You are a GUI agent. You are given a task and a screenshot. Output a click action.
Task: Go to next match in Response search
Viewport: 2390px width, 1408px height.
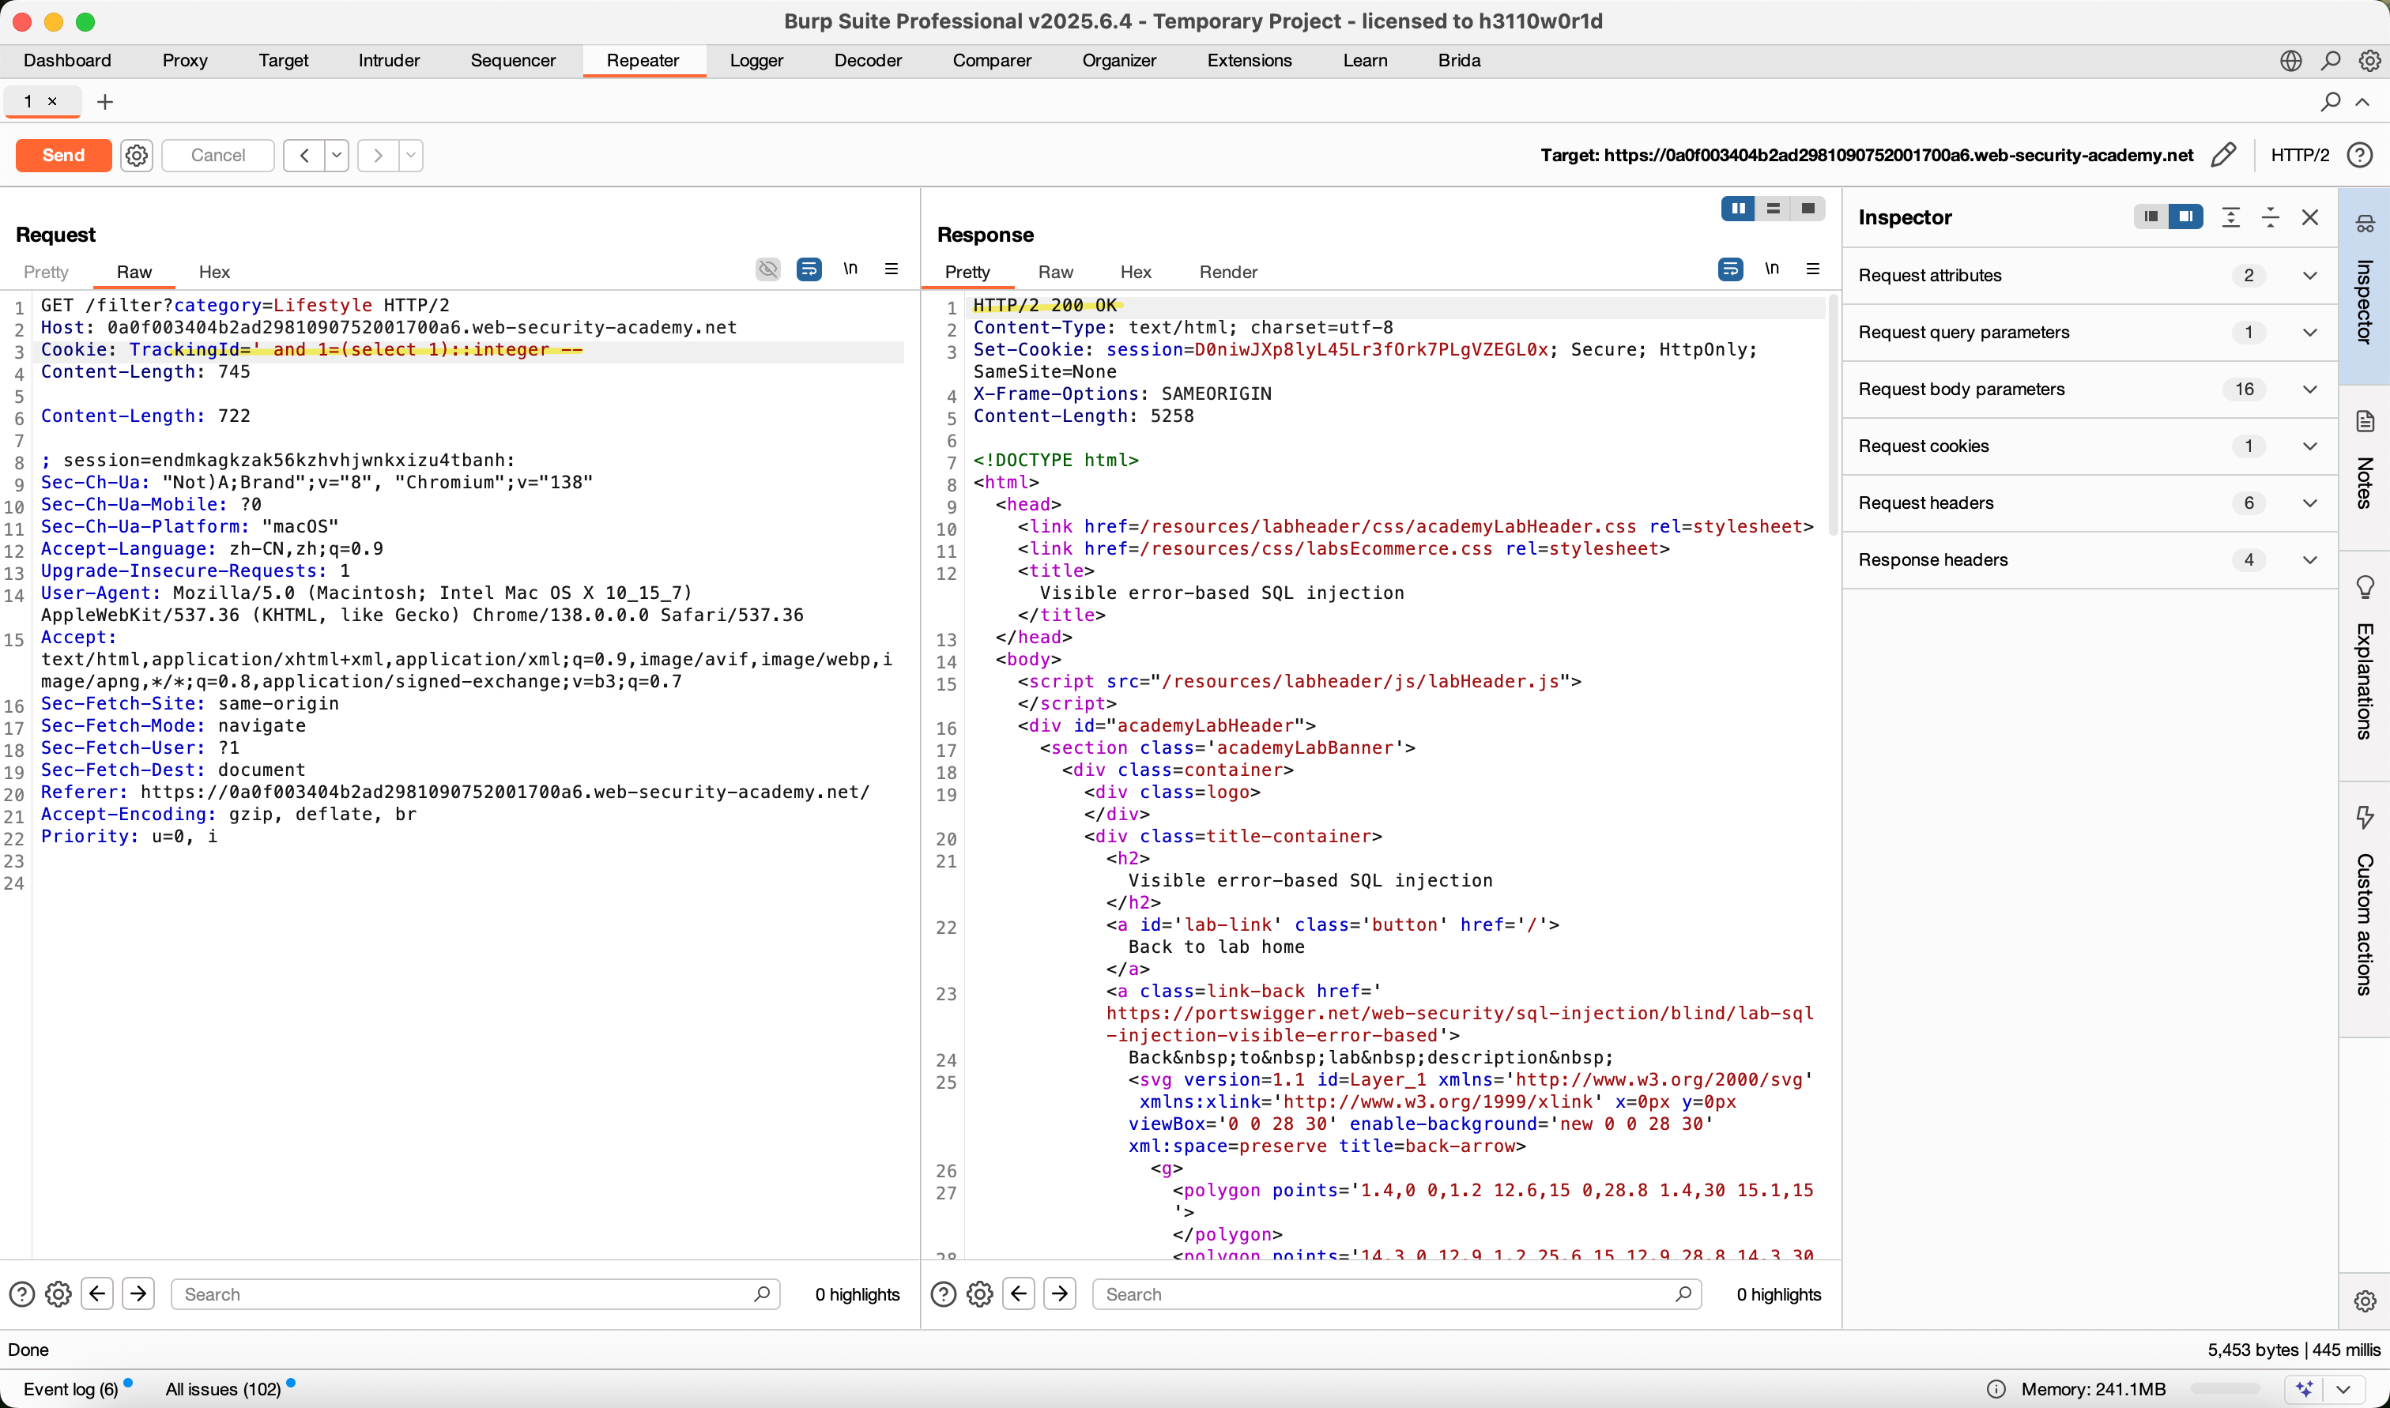pos(1060,1294)
